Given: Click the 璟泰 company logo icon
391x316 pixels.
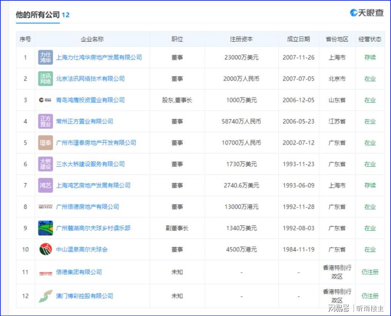Looking at the screenshot, I should click(46, 143).
